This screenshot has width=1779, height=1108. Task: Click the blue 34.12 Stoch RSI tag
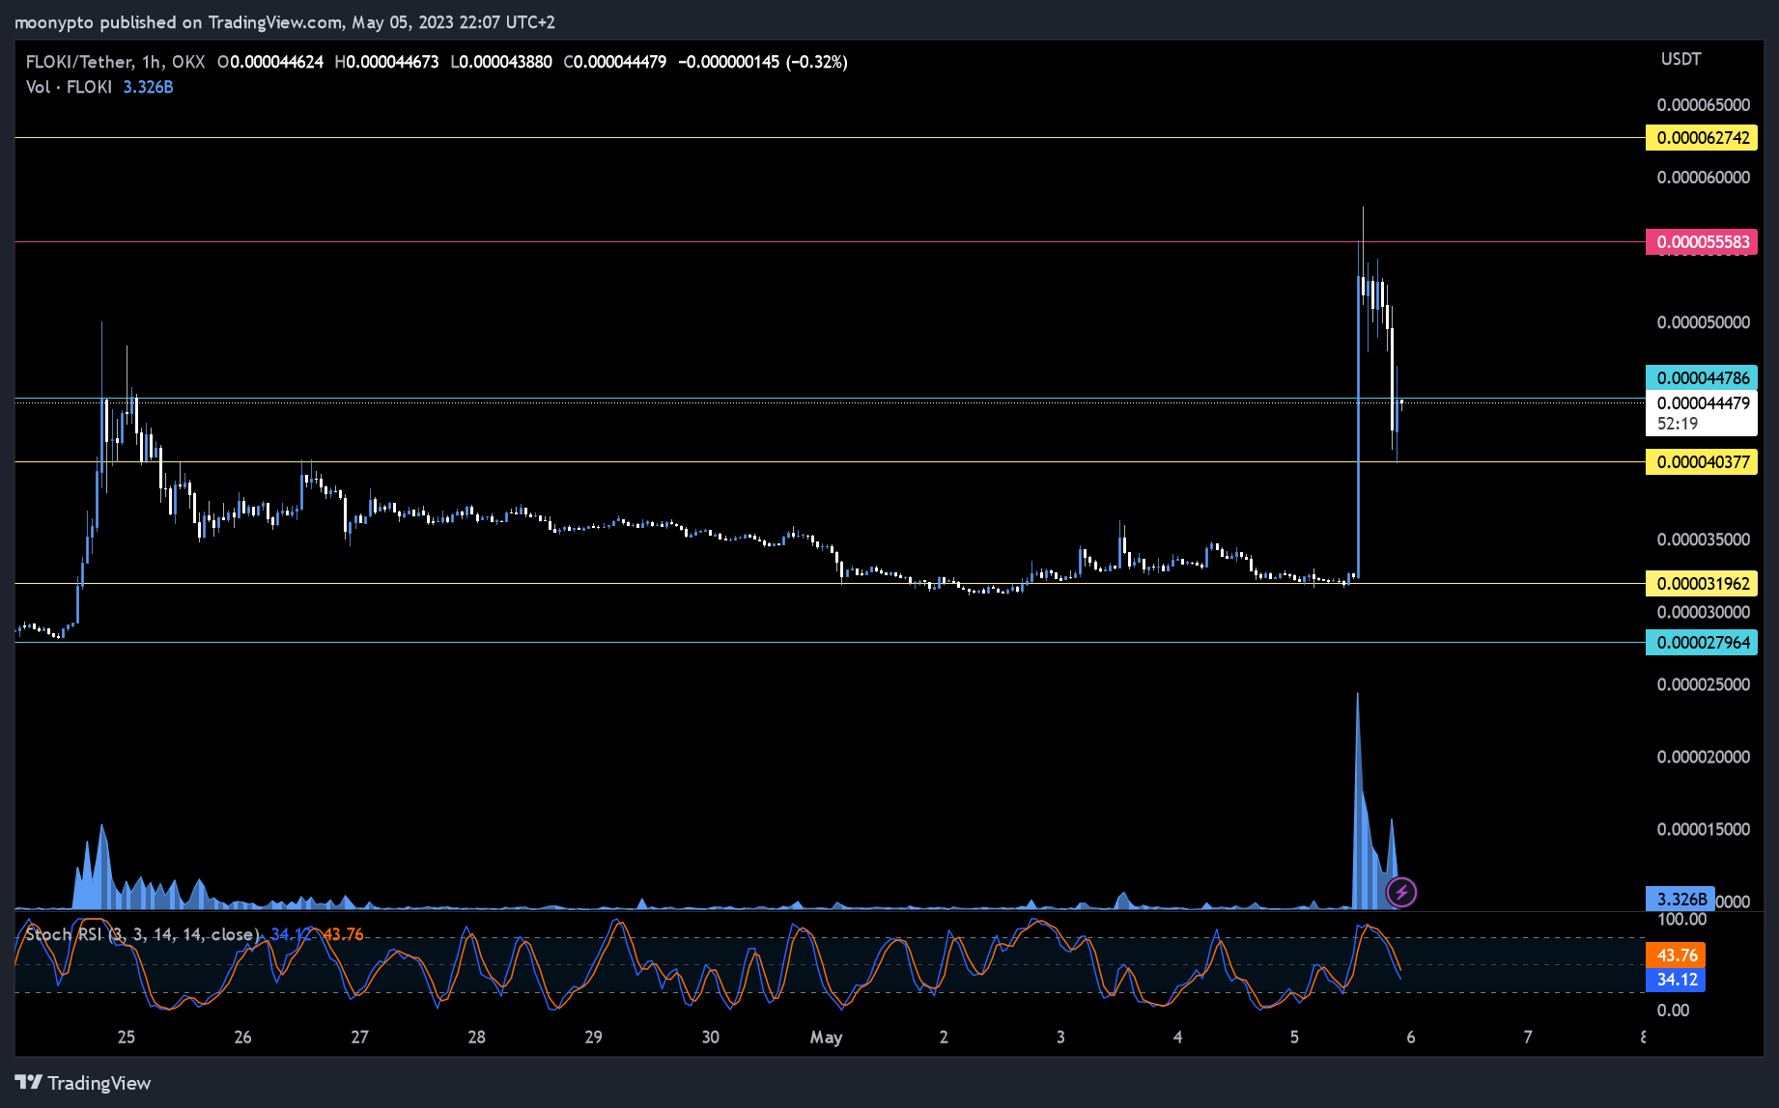click(x=1676, y=980)
